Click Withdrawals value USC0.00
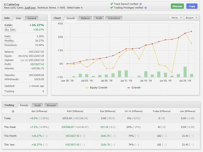 point(39,79)
